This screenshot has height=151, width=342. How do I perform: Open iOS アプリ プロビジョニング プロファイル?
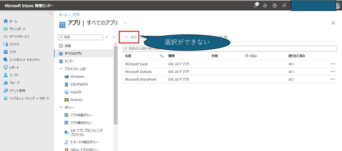click(86, 132)
